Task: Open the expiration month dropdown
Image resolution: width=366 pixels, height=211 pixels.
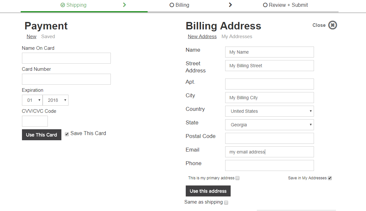Action: coord(32,100)
